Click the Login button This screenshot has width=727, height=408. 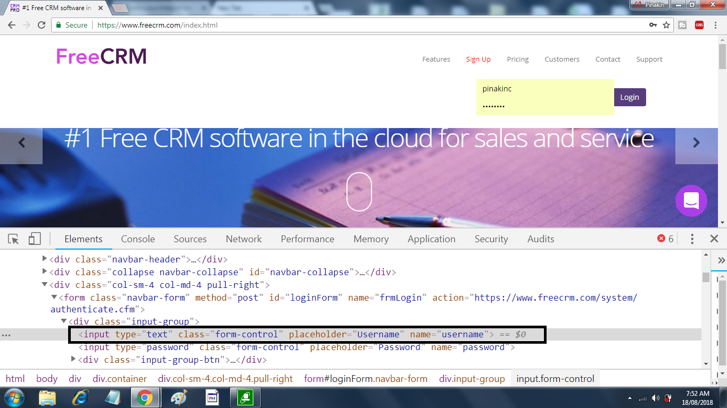tap(630, 97)
